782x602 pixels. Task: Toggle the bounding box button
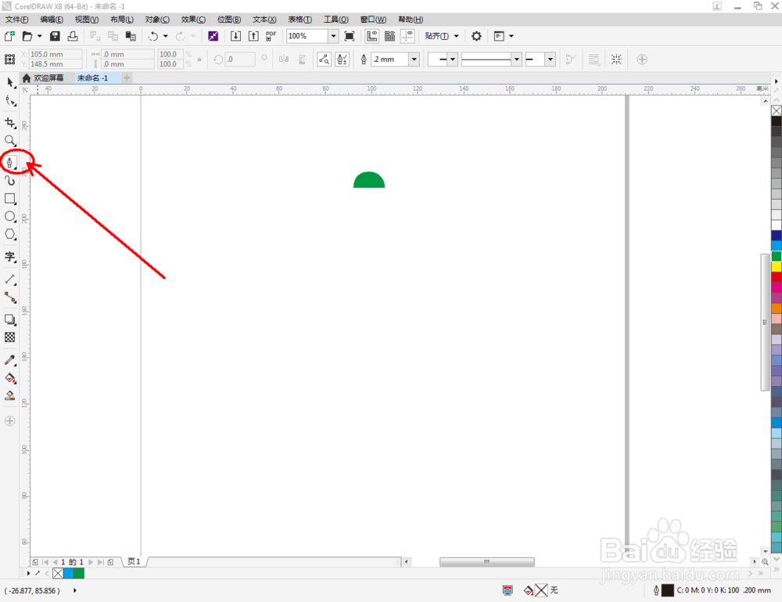tap(616, 59)
